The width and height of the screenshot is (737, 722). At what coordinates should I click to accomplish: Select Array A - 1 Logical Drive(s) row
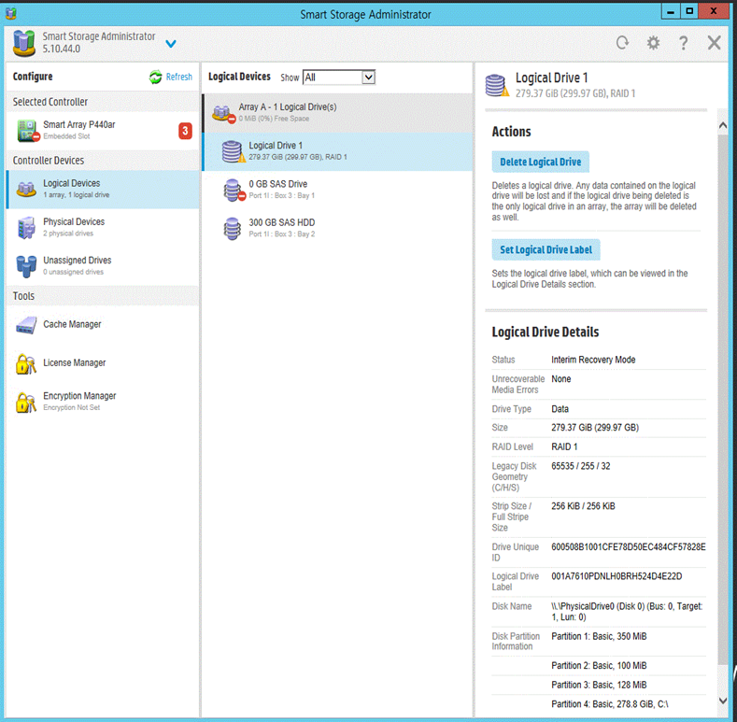(x=337, y=113)
